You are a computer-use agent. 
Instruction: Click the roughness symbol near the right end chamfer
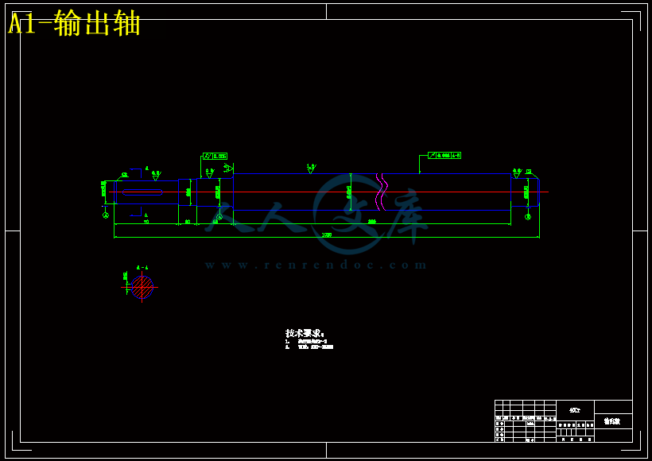(x=518, y=173)
